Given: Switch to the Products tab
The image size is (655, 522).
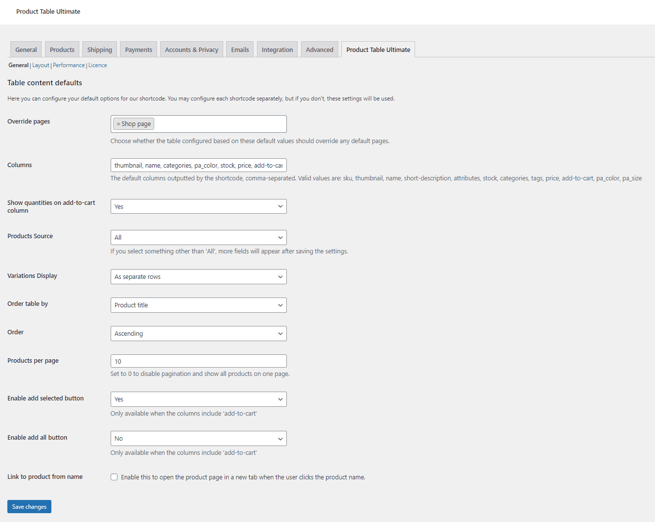Looking at the screenshot, I should pyautogui.click(x=62, y=50).
